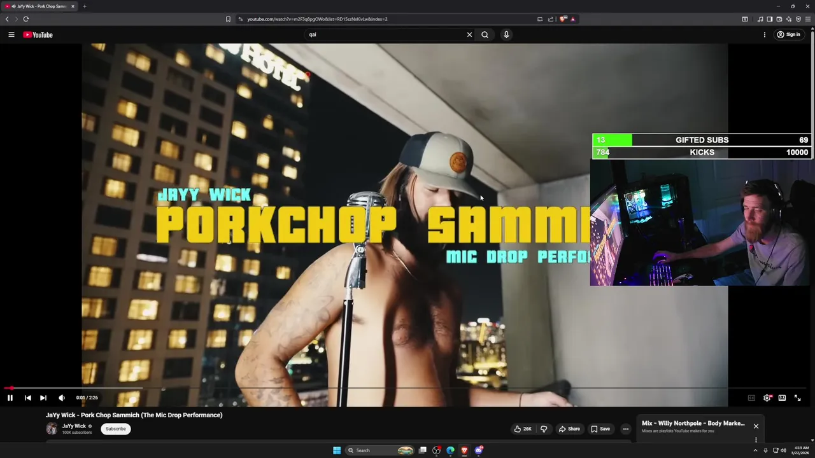Like the video with 26K likes

[x=523, y=429]
